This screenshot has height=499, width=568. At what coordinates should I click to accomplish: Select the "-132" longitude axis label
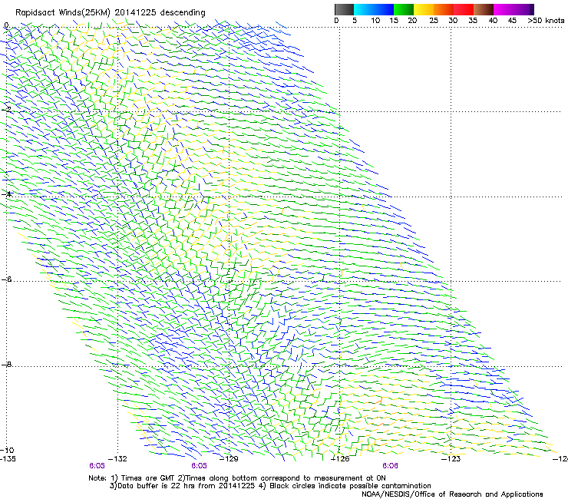118,459
